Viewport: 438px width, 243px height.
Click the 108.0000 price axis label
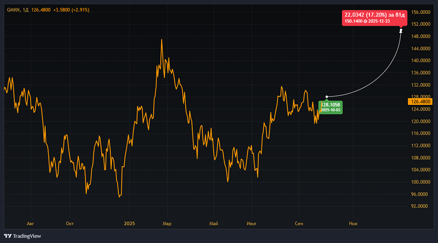420,158
